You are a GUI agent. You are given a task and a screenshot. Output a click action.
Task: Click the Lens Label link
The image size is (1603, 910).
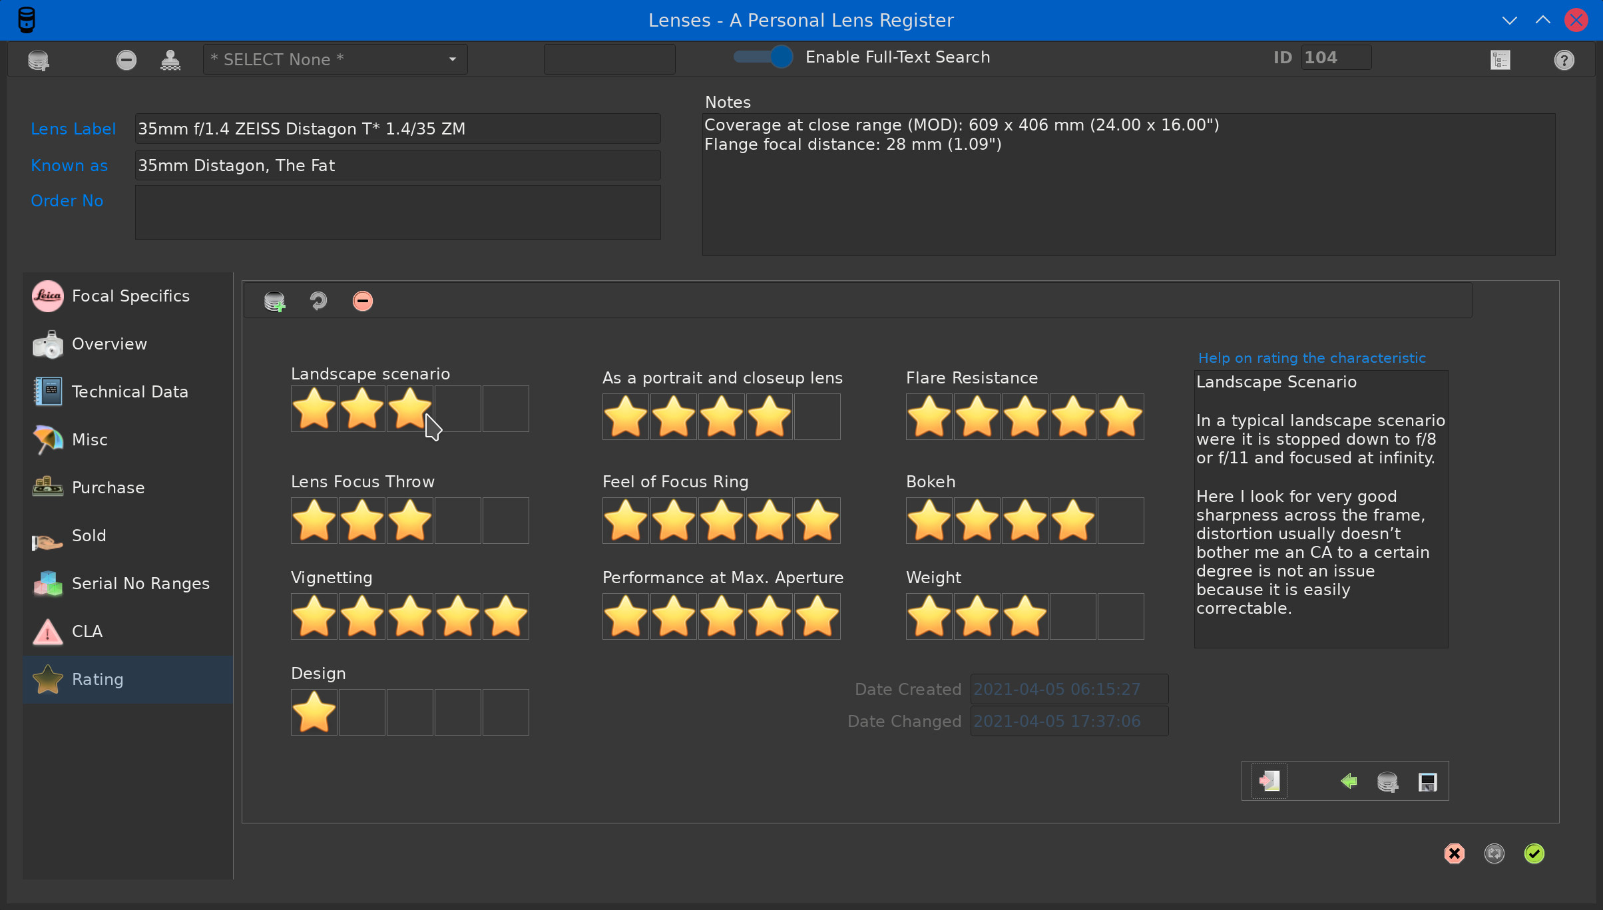73,129
